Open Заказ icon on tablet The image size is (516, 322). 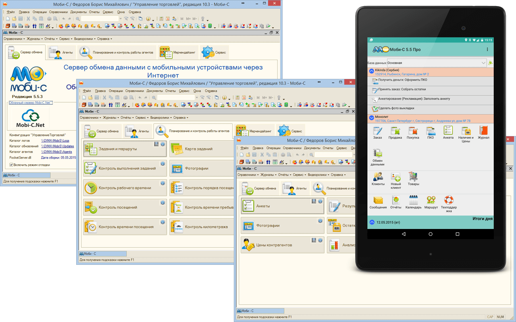(x=377, y=133)
